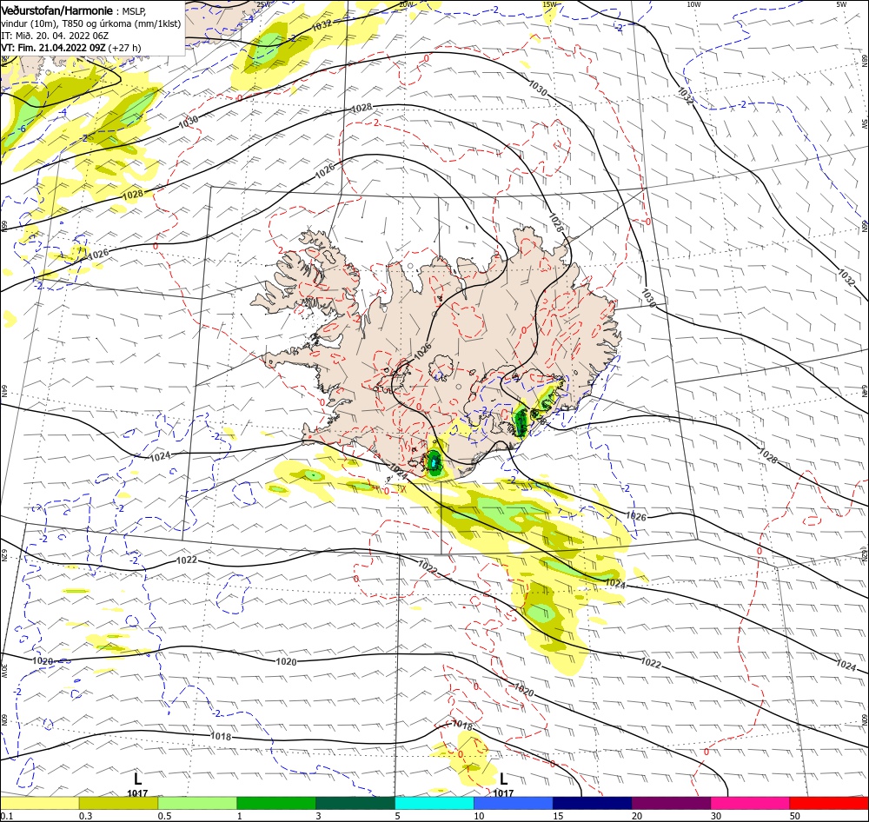The height and width of the screenshot is (822, 869).
Task: Select the medium green 1–3 legend swatch
Action: pyautogui.click(x=276, y=803)
